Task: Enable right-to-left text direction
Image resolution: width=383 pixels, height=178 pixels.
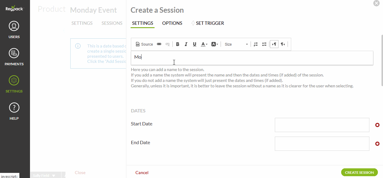Action: tap(283, 44)
